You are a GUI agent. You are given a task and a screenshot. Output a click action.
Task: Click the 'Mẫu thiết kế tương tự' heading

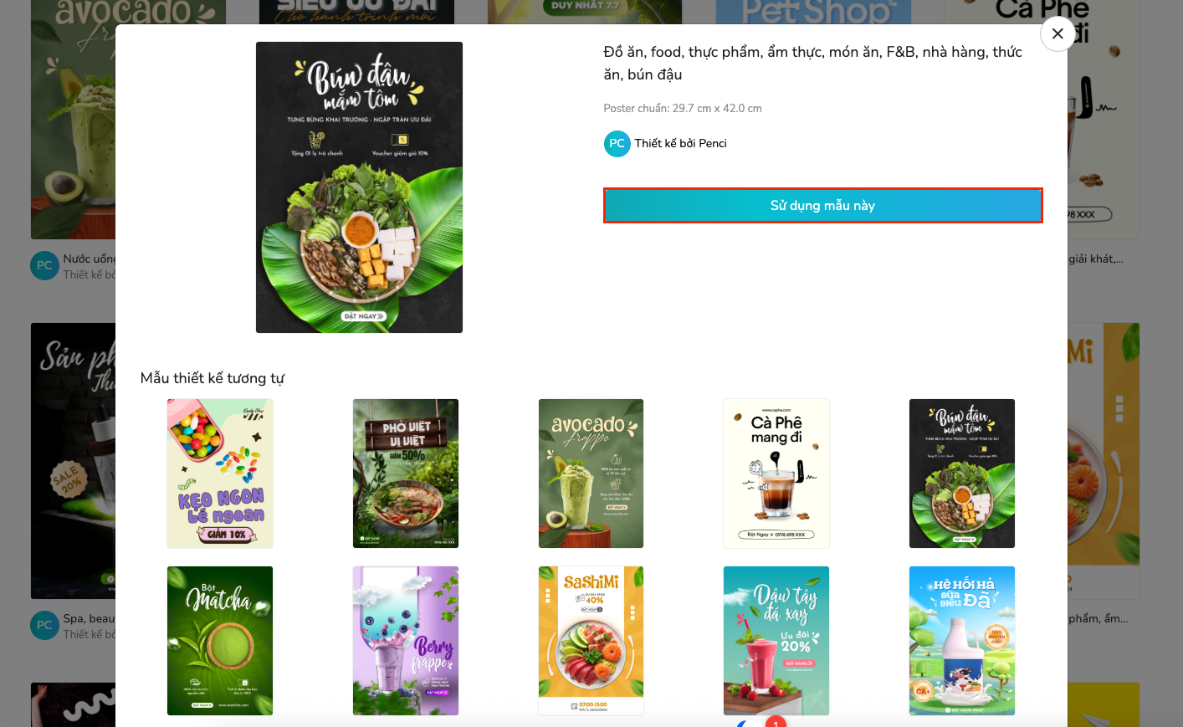213,378
